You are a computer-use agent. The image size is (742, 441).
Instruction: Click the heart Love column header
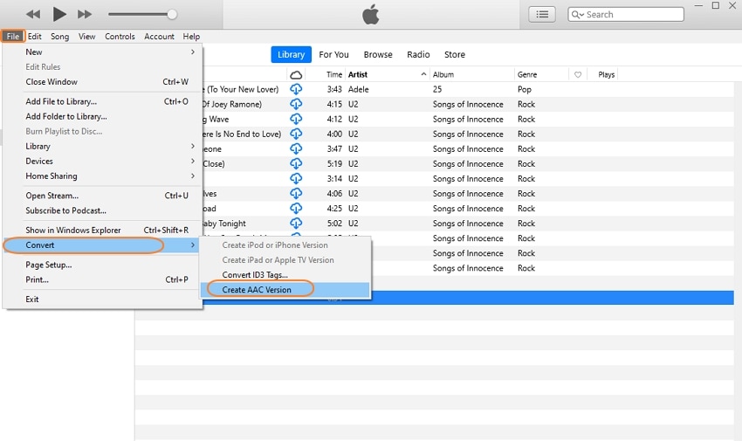[577, 75]
